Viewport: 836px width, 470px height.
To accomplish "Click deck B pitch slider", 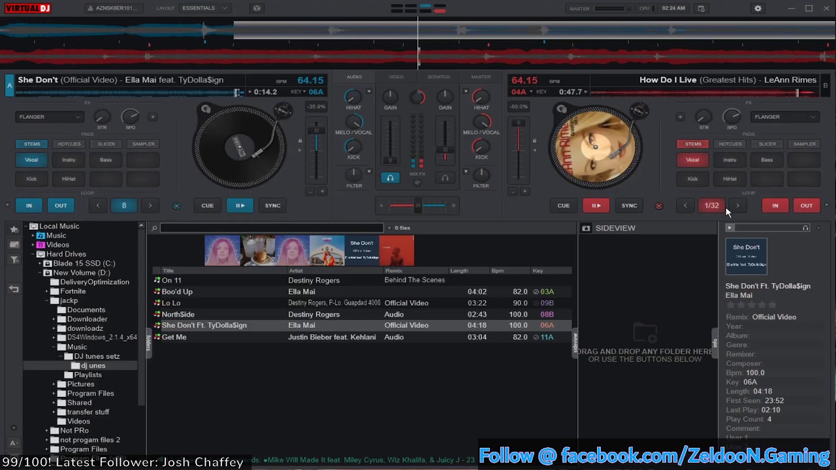I will 518,150.
